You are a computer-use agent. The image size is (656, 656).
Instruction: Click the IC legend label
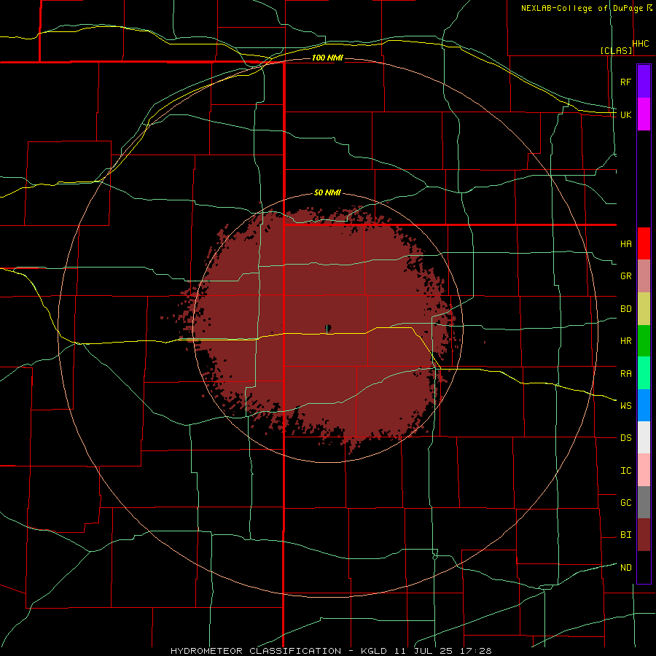(625, 470)
